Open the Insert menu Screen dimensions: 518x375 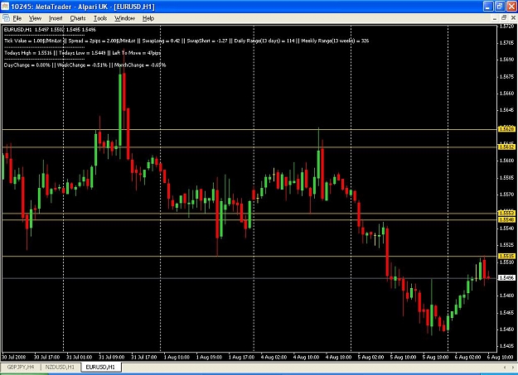coord(56,18)
